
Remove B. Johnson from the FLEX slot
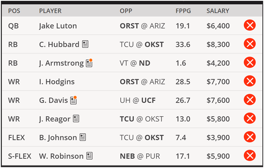[250, 137]
